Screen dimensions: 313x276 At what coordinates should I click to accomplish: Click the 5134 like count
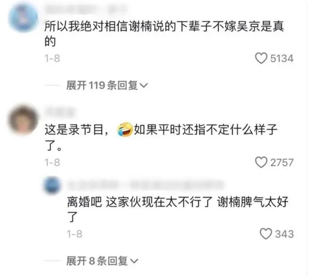[x=282, y=59]
